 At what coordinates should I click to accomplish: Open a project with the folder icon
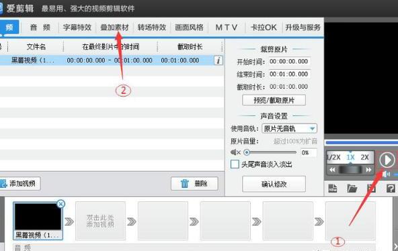352,188
